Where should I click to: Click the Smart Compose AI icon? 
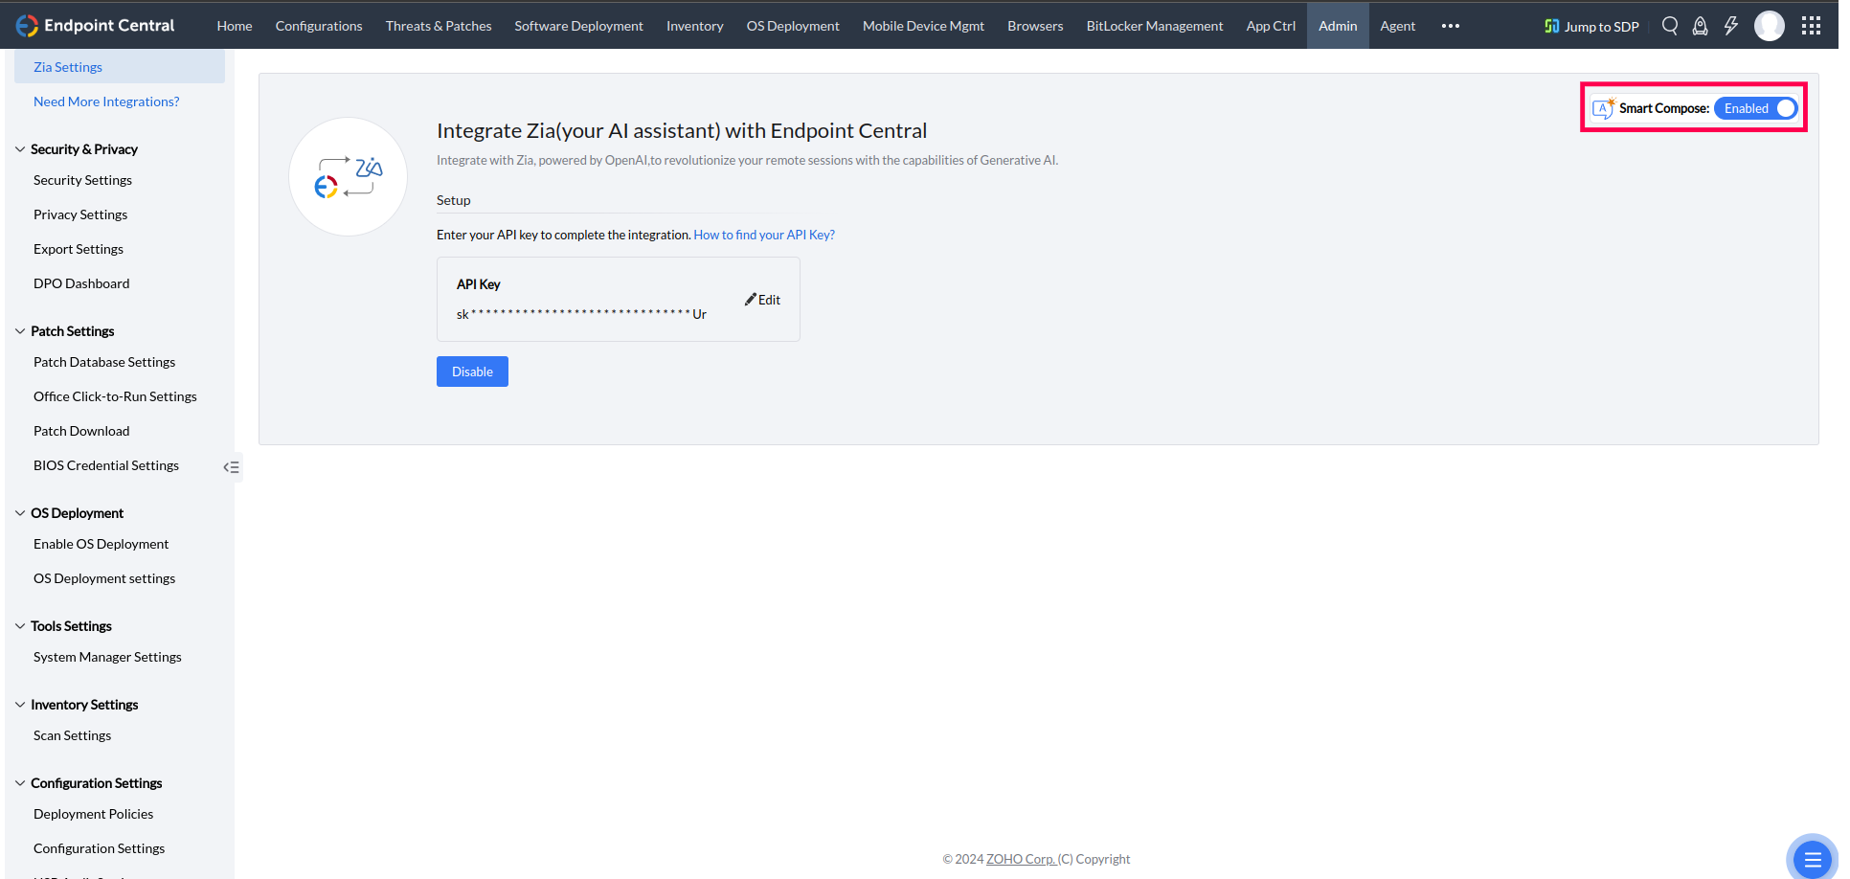[1603, 108]
